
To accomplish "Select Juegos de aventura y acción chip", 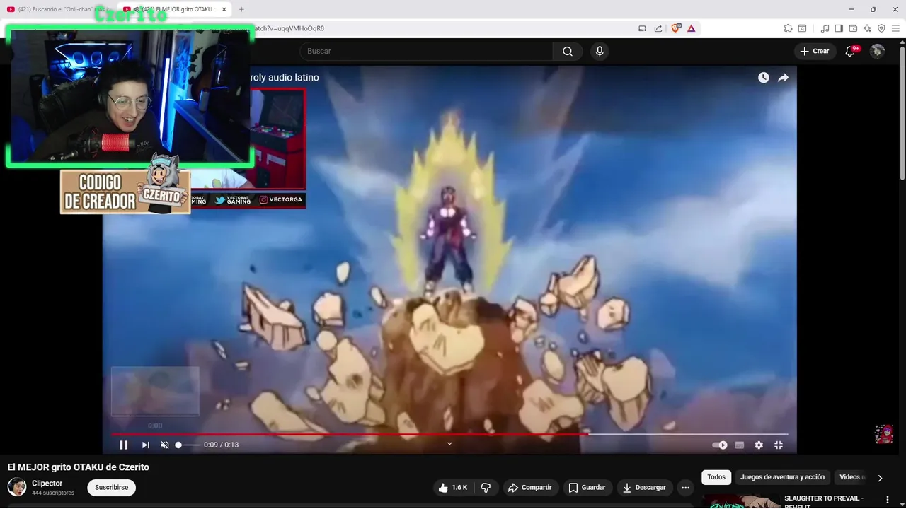I will pos(782,477).
